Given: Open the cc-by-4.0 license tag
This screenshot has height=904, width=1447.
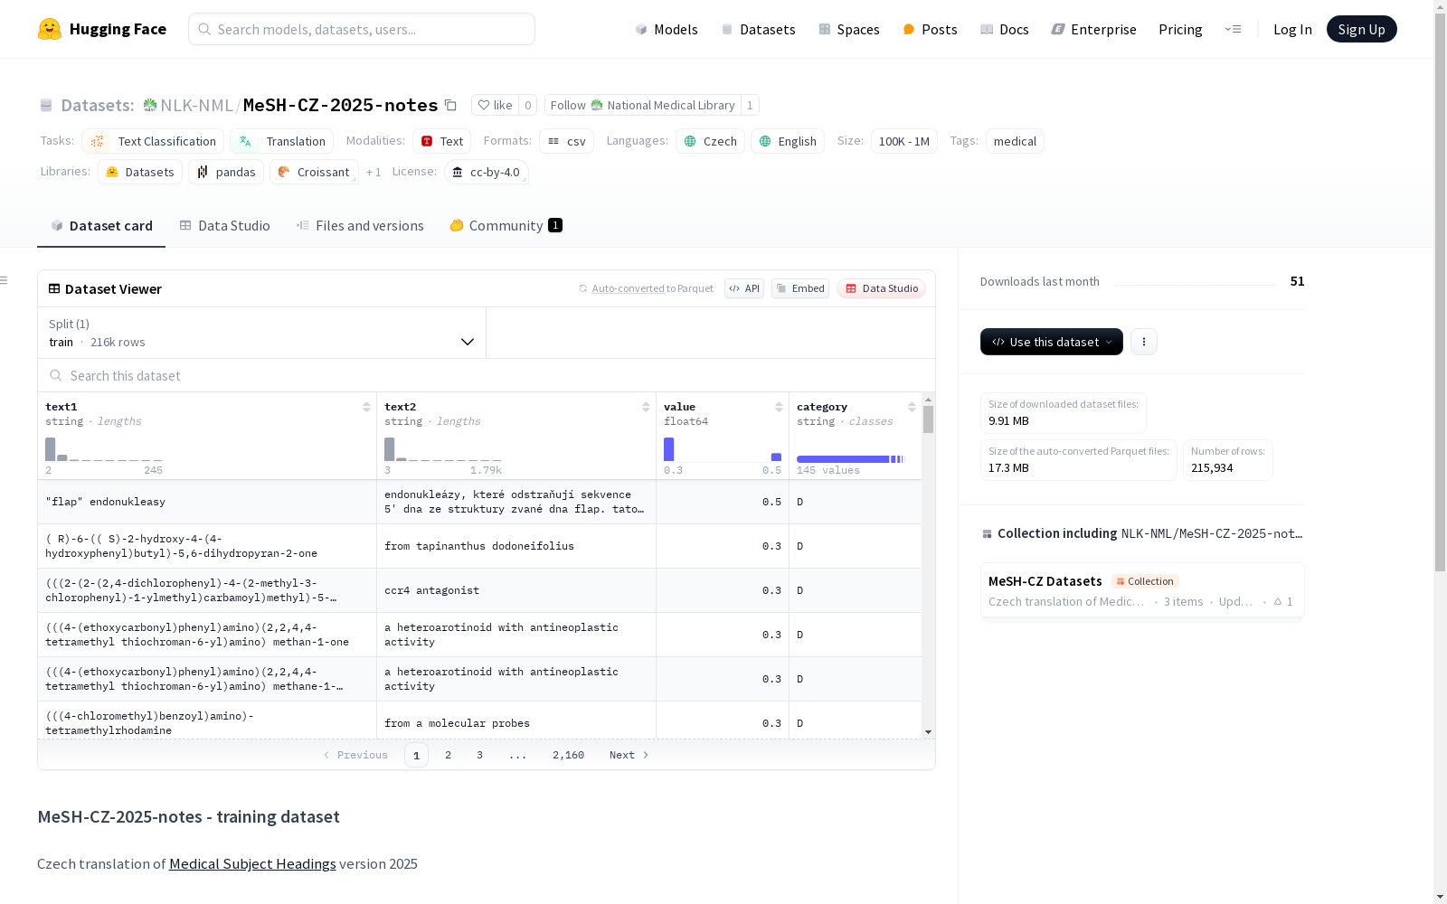Looking at the screenshot, I should coord(487,172).
